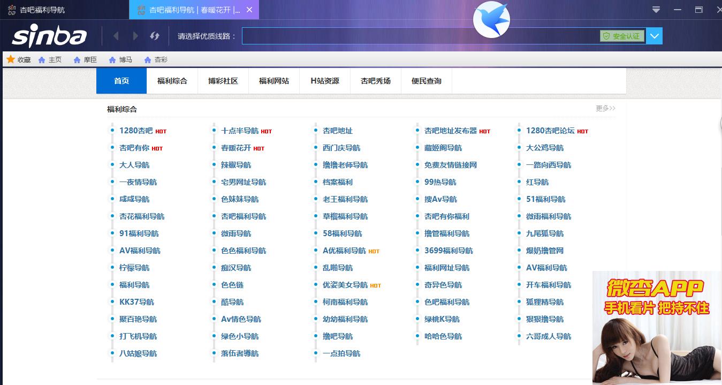Open the 辣椒导航 link
The image size is (722, 385).
coord(236,165)
